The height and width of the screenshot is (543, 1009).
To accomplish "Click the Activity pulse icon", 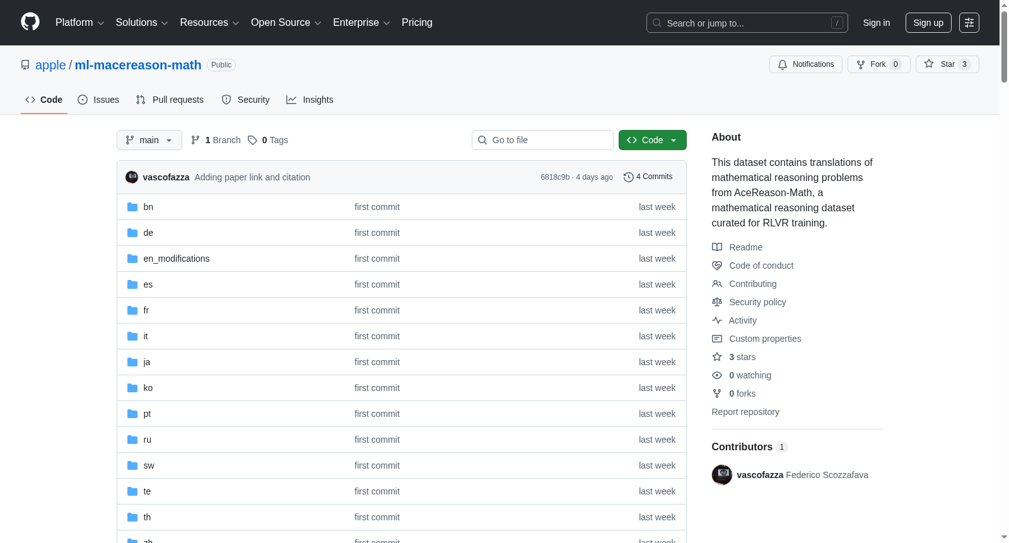I will [x=717, y=320].
